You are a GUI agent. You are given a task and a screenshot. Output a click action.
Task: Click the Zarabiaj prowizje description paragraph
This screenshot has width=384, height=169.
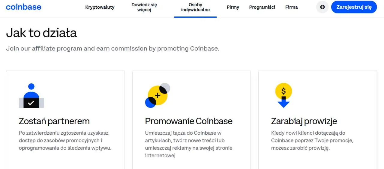[312, 140]
